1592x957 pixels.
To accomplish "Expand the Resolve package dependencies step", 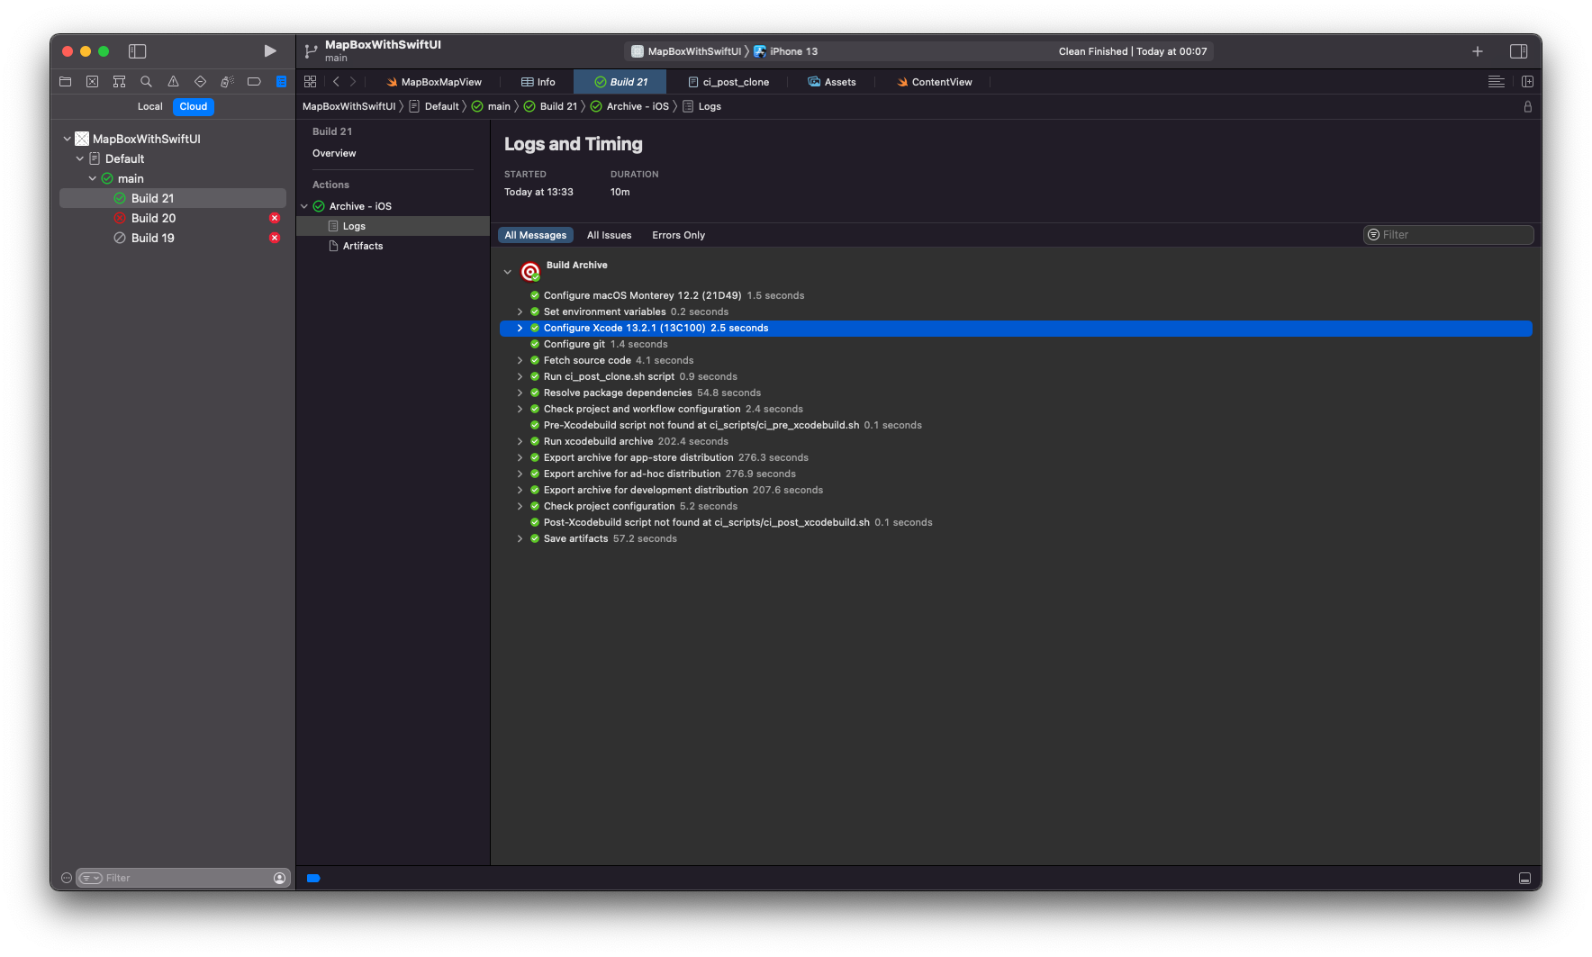I will [520, 393].
